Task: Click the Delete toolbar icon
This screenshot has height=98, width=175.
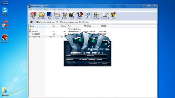Action: click(65, 15)
